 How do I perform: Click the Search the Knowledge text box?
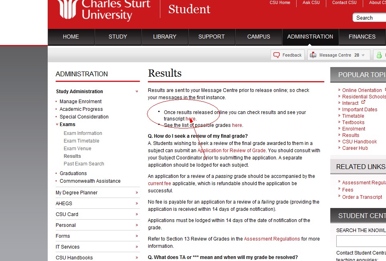[x=361, y=241]
